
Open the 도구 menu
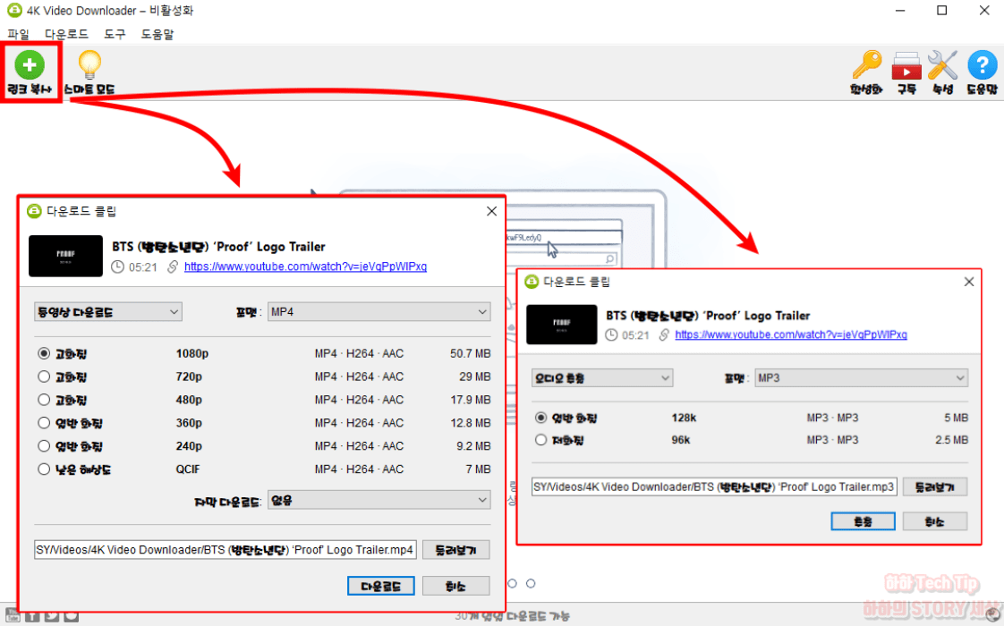[x=114, y=33]
